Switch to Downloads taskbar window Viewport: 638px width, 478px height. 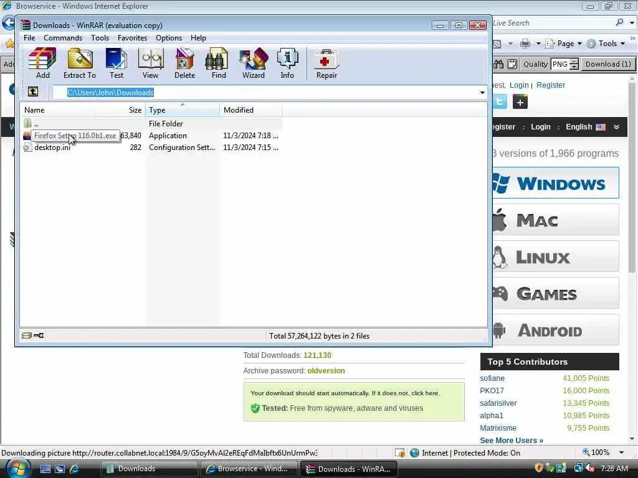tap(150, 469)
